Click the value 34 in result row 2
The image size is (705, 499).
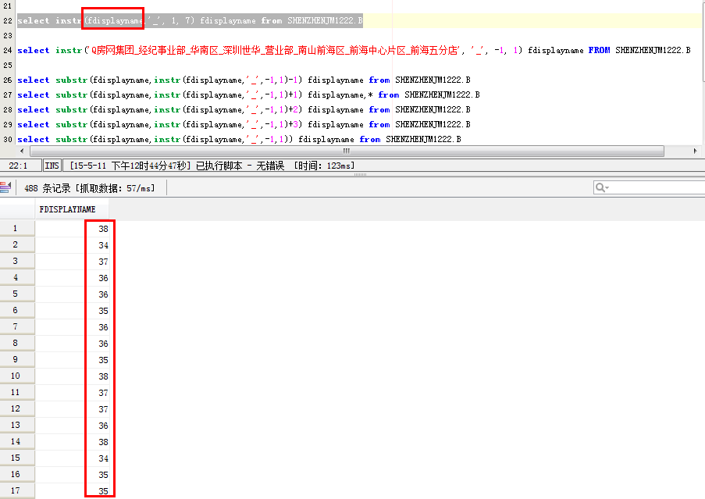click(103, 245)
